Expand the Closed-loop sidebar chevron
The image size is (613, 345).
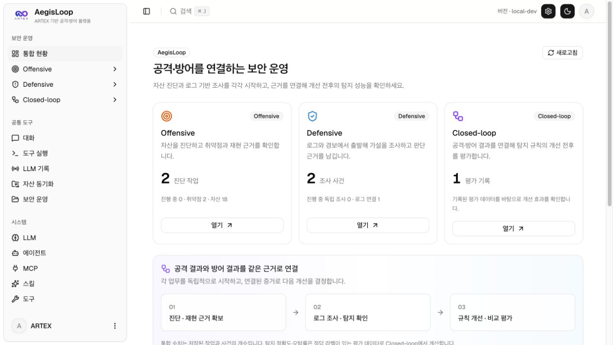point(115,100)
